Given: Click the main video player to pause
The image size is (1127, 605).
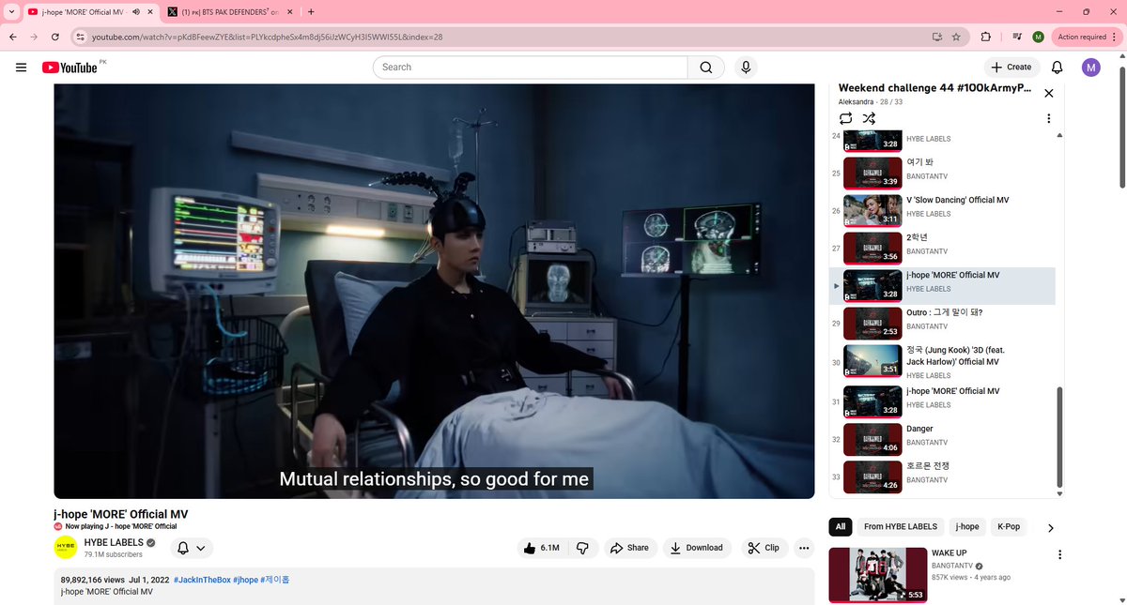Looking at the screenshot, I should point(434,291).
